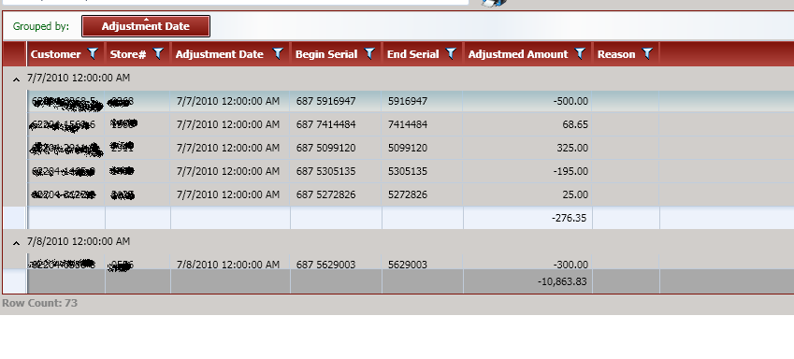Screen dimensions: 794x359
Task: Select the row with amount 68.65
Action: [411, 124]
